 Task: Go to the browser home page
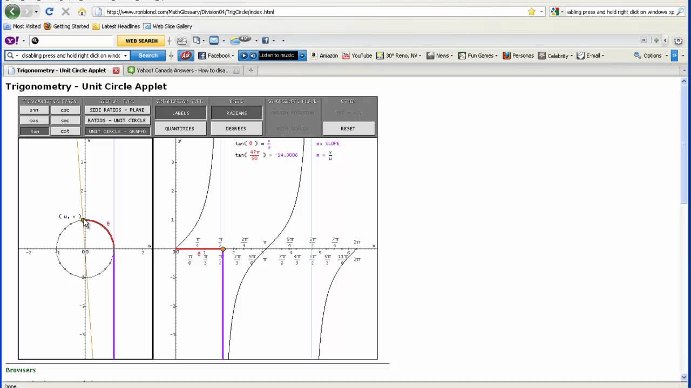[x=82, y=11]
